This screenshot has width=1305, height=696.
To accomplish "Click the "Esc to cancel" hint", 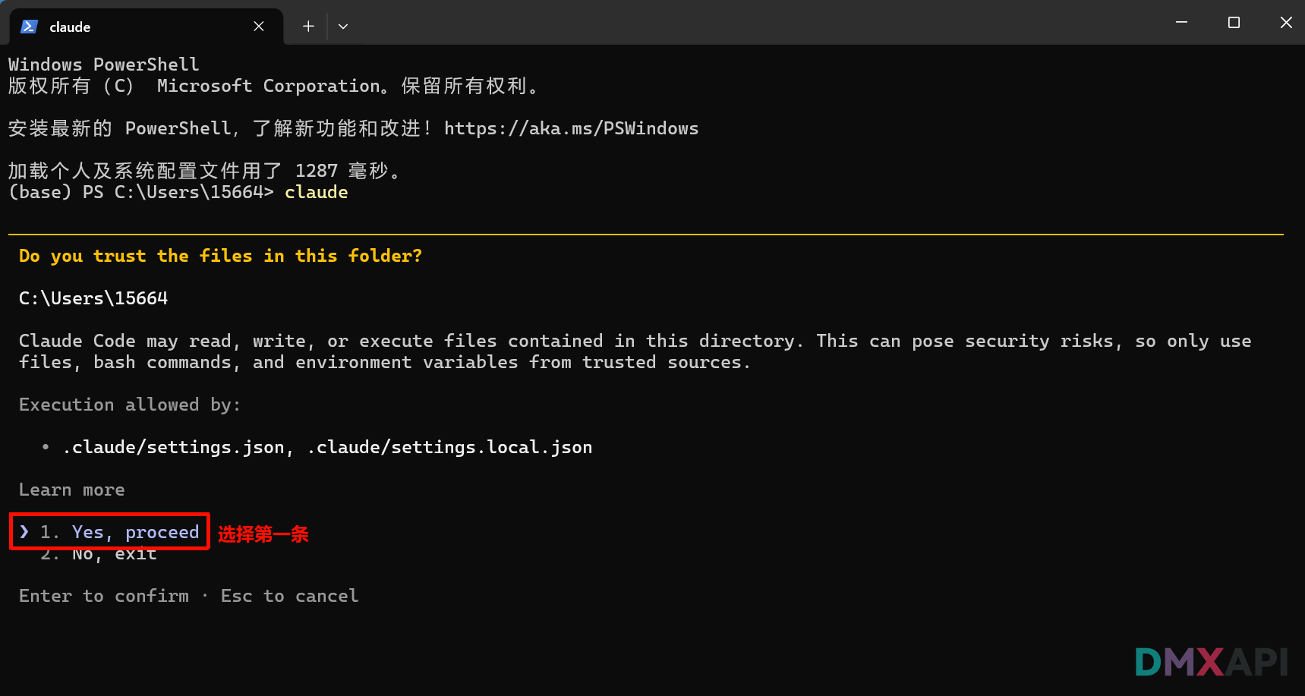I will click(289, 596).
